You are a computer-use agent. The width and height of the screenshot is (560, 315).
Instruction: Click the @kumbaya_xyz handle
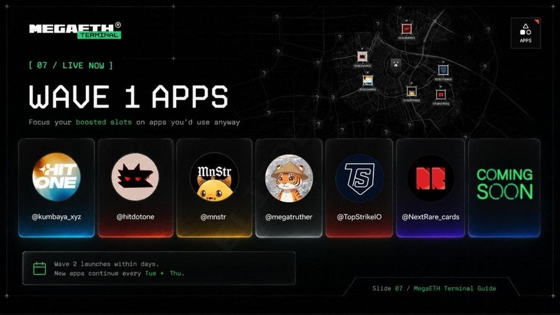[57, 217]
